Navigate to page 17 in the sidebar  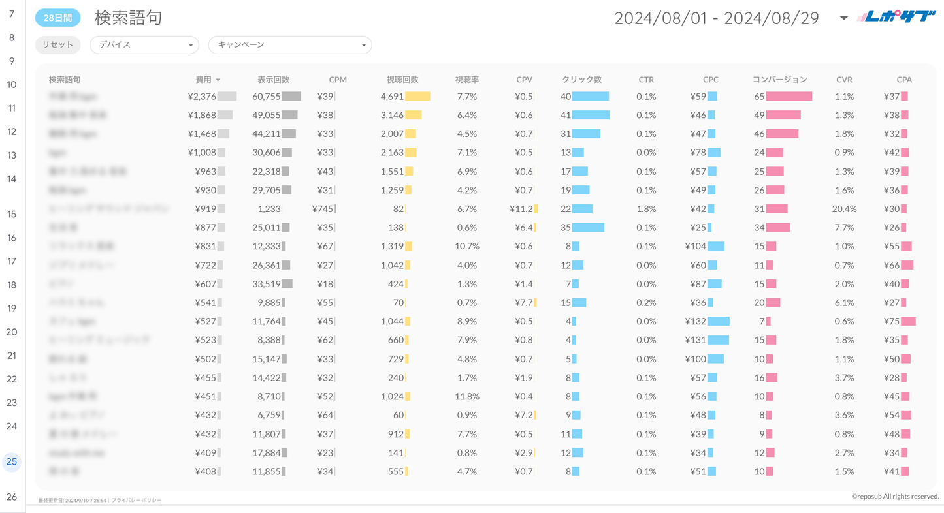[12, 261]
